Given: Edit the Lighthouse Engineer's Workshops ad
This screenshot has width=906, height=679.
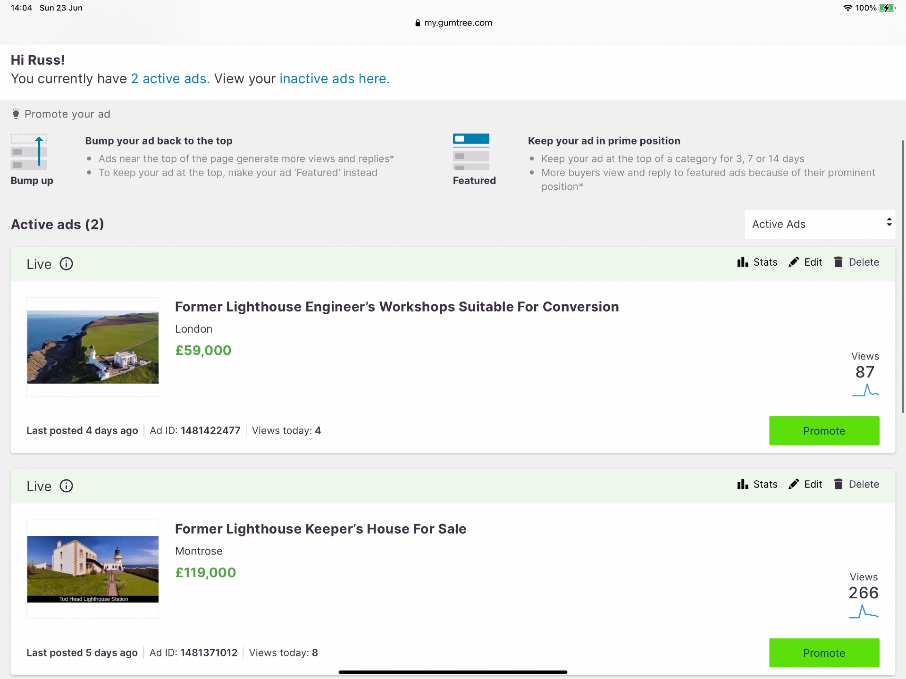Looking at the screenshot, I should pos(805,262).
